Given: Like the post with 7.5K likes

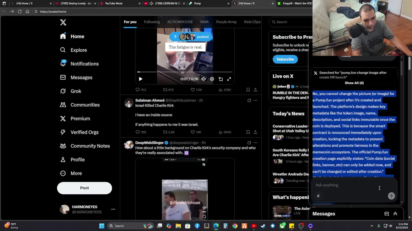Looking at the screenshot, I should 196,90.
